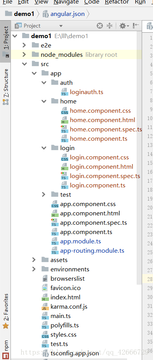Select app.component.html file
153x360 pixels.
coord(90,213)
